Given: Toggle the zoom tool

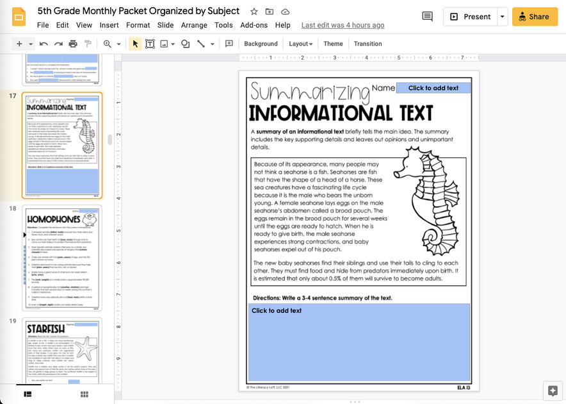Looking at the screenshot, I should (106, 44).
